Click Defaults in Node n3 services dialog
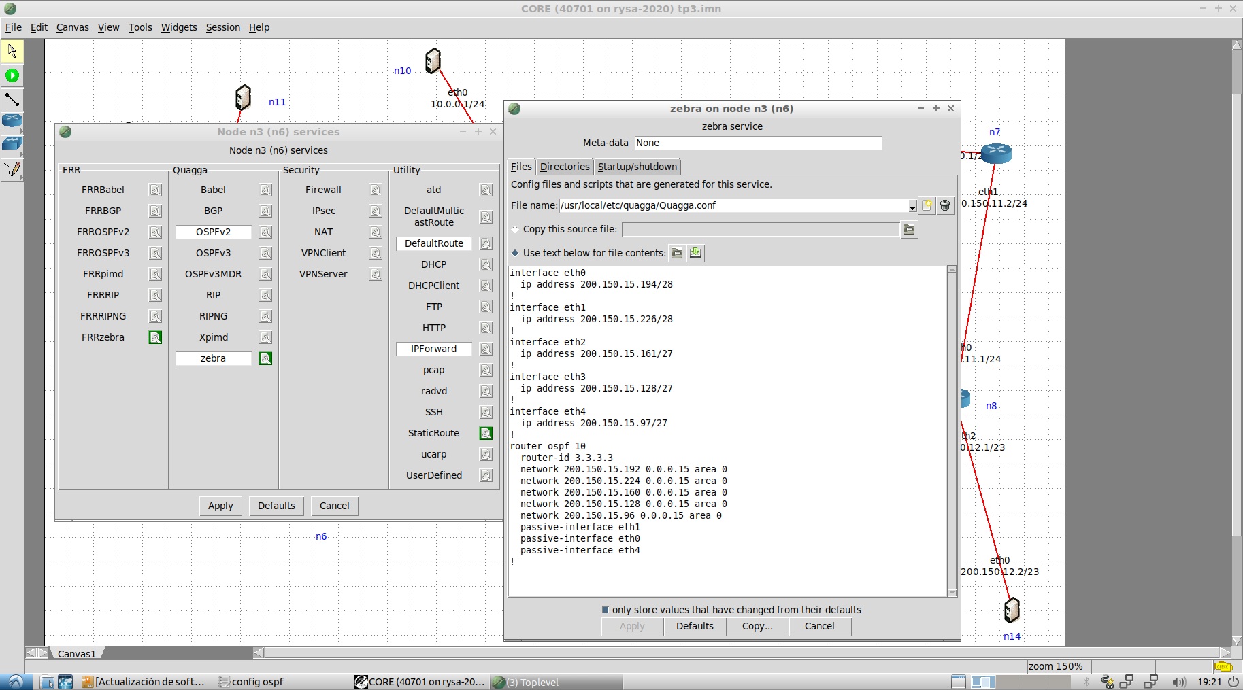Viewport: 1243px width, 690px height. pyautogui.click(x=276, y=506)
